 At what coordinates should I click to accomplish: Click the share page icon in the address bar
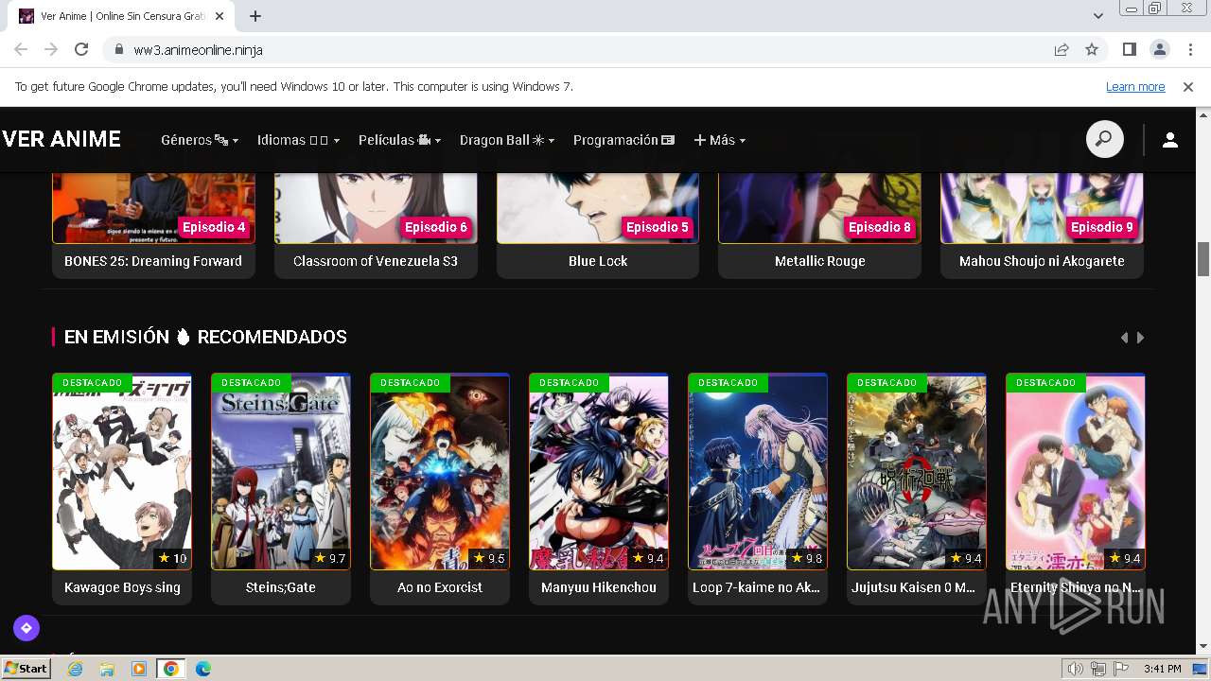coord(1062,49)
